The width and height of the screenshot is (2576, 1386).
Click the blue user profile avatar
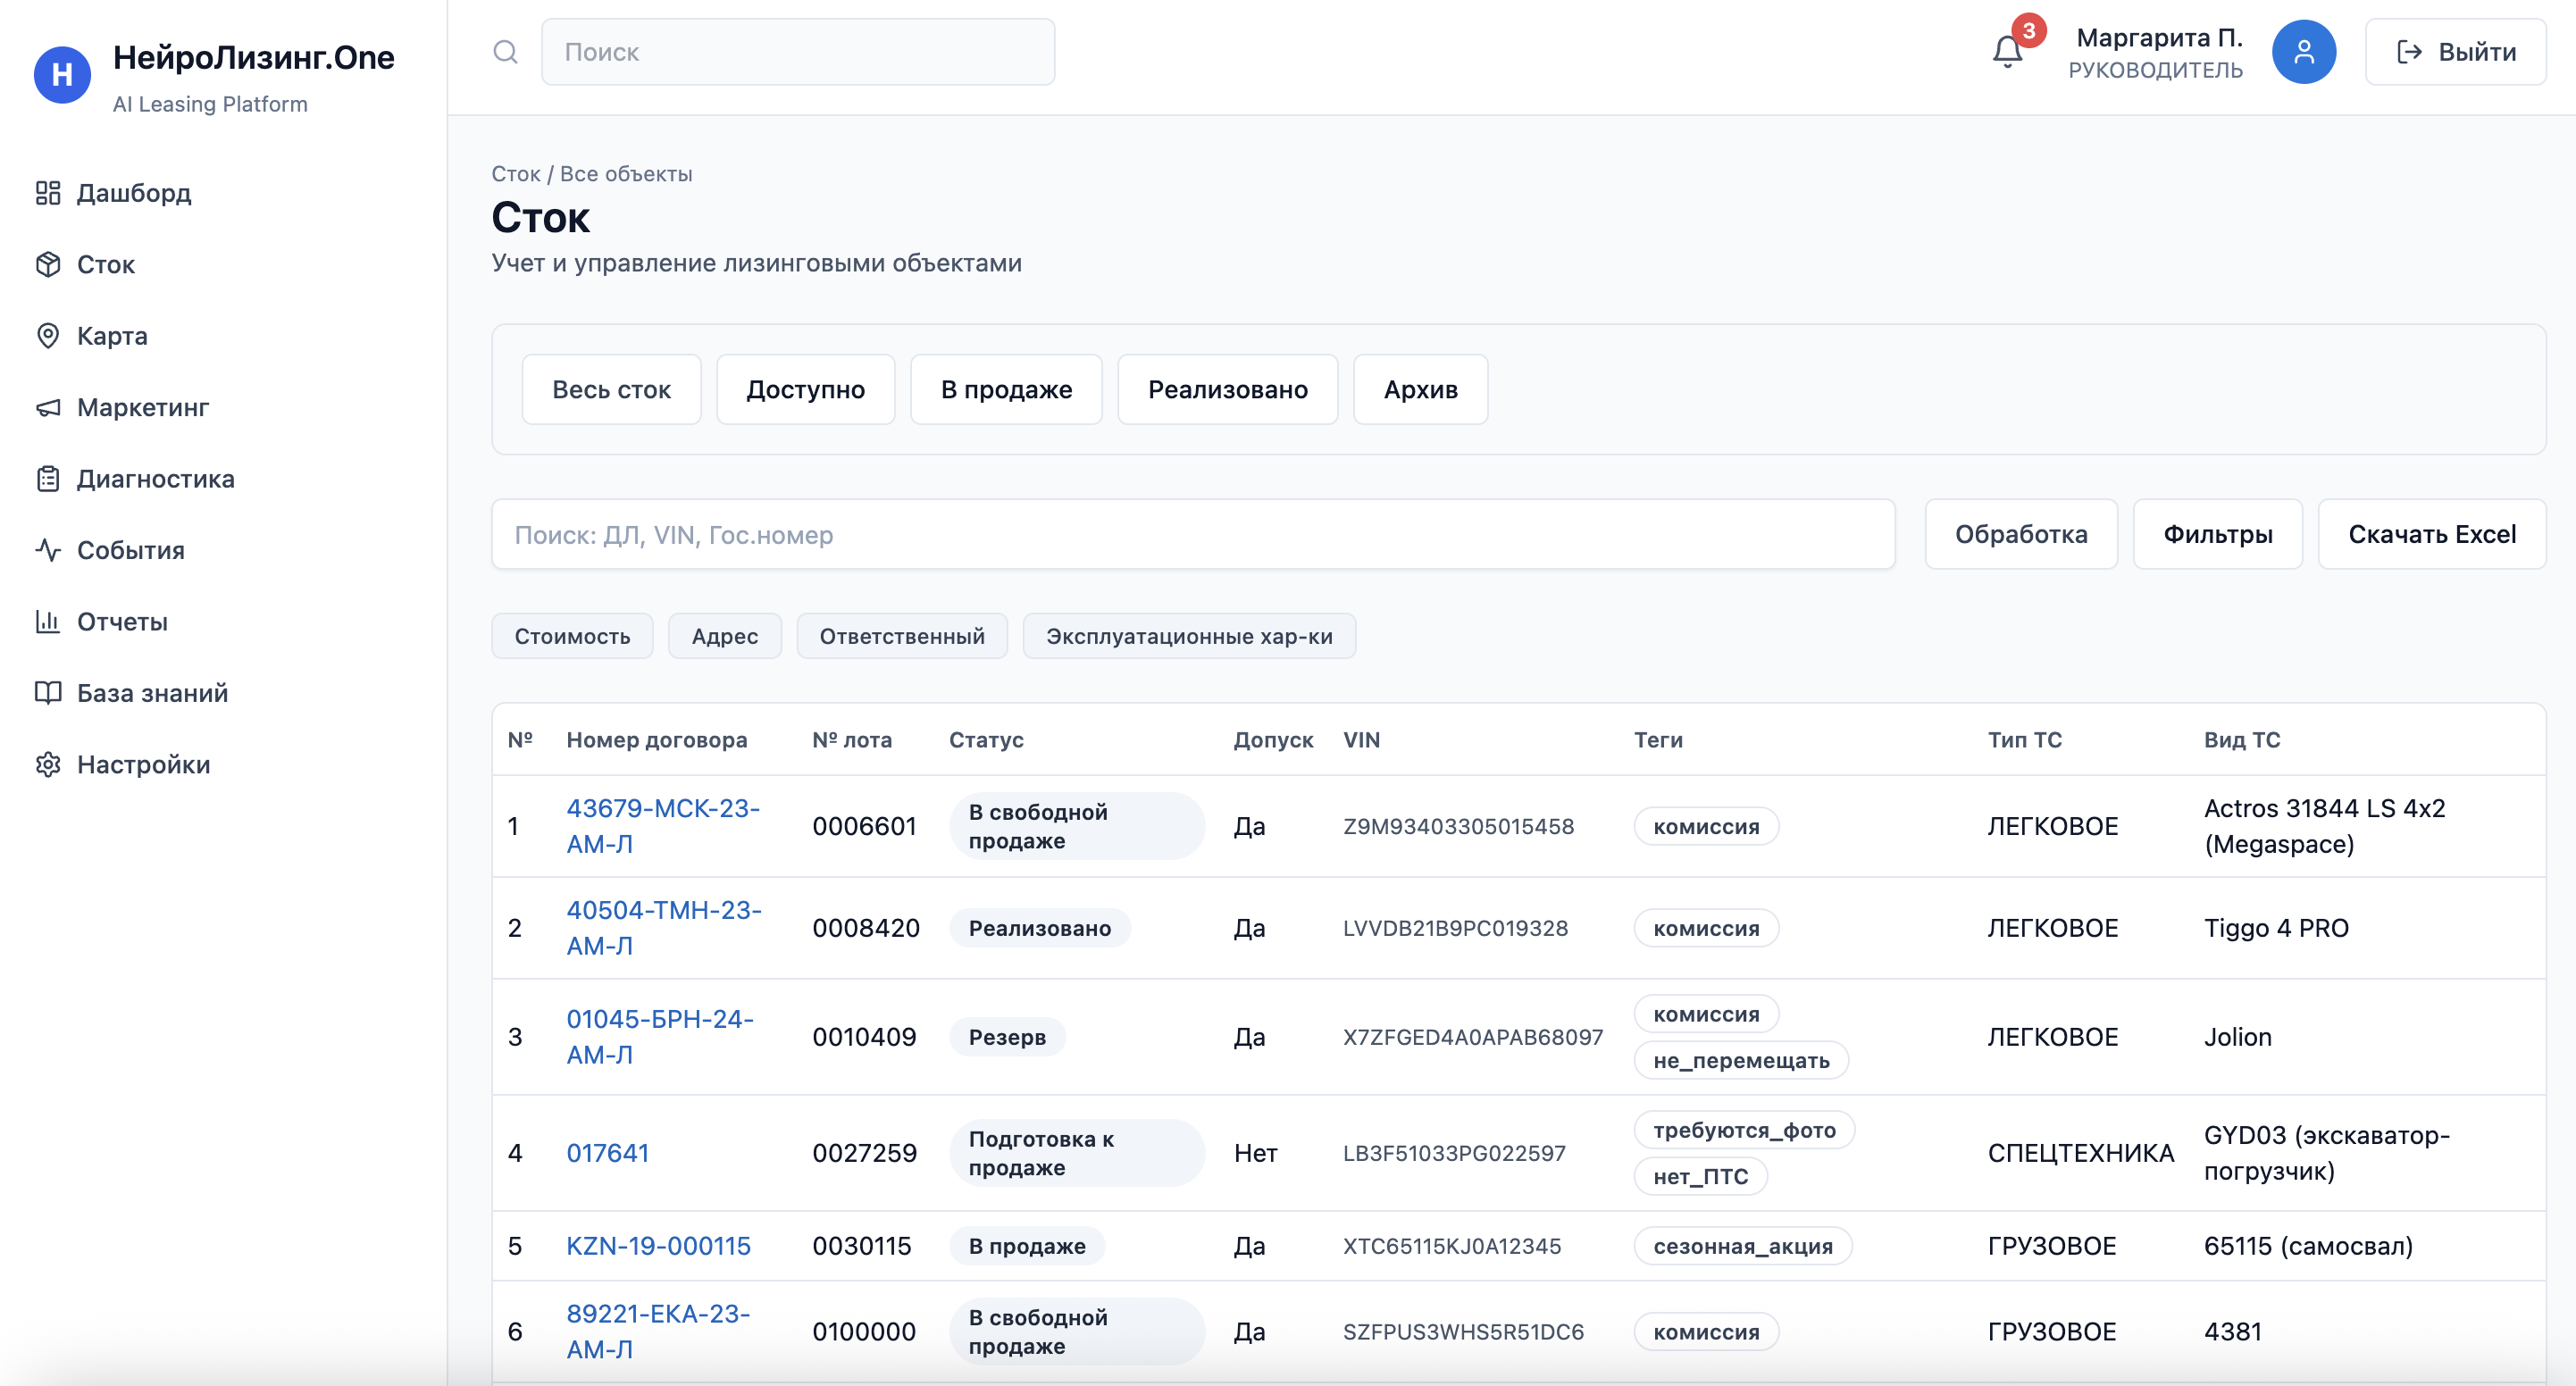click(2303, 52)
